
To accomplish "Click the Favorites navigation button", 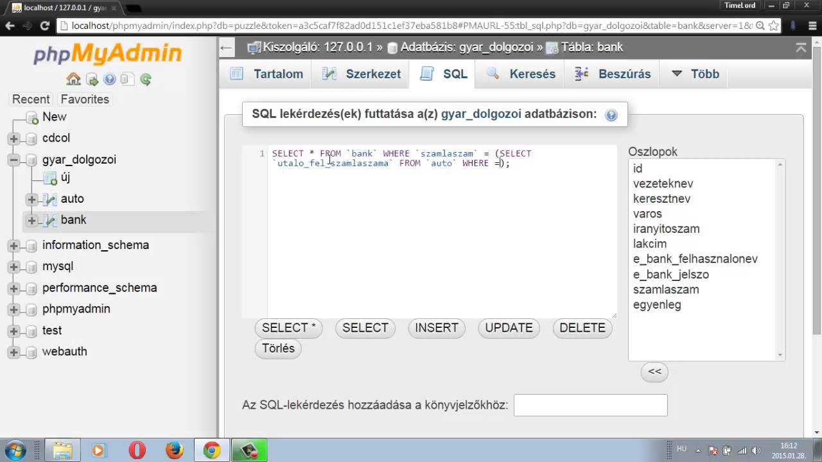I will [x=85, y=99].
